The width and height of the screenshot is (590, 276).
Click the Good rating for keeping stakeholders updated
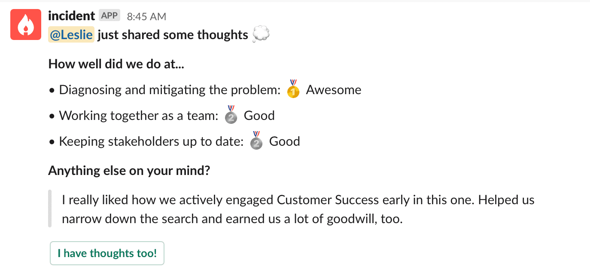coord(285,141)
